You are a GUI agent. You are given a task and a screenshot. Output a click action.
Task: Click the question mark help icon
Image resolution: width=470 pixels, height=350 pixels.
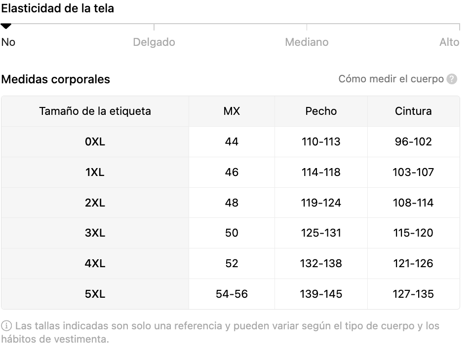click(452, 79)
